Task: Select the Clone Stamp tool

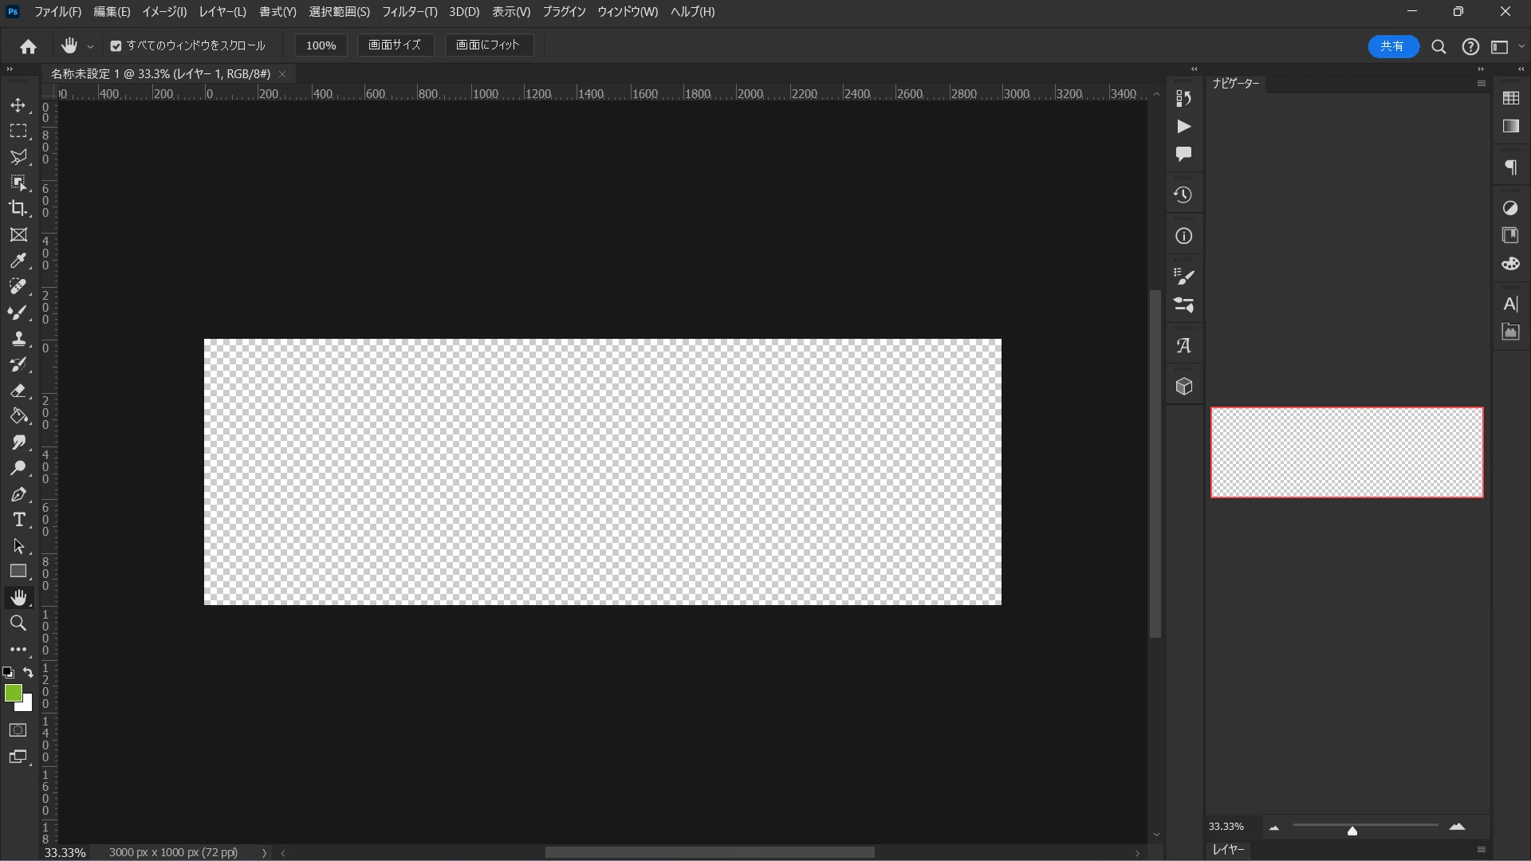Action: (x=18, y=339)
